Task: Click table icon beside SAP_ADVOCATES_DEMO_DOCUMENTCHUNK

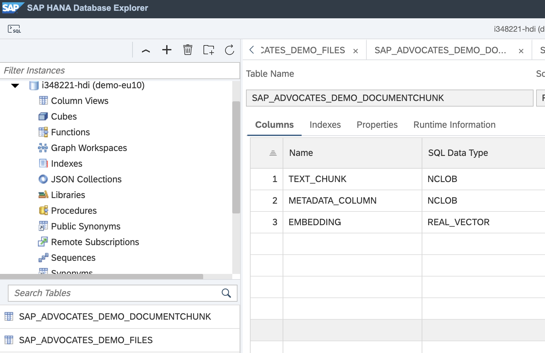Action: pyautogui.click(x=9, y=316)
